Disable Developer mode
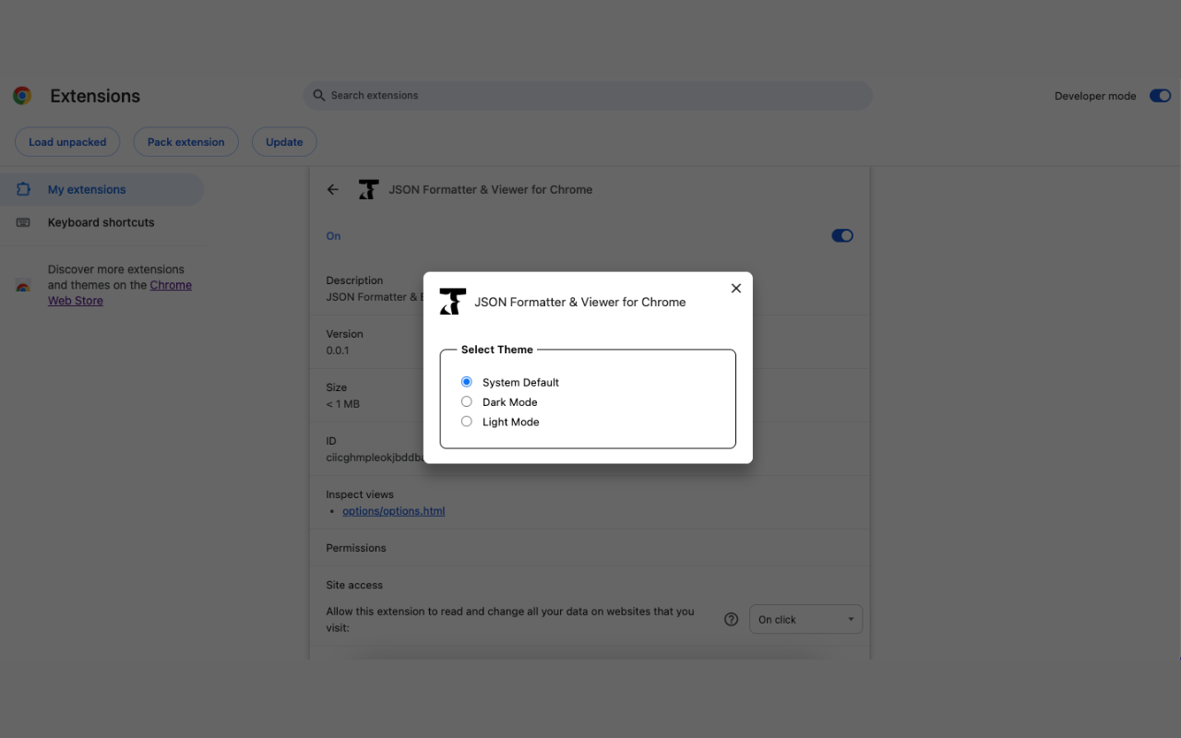This screenshot has width=1181, height=738. point(1160,95)
